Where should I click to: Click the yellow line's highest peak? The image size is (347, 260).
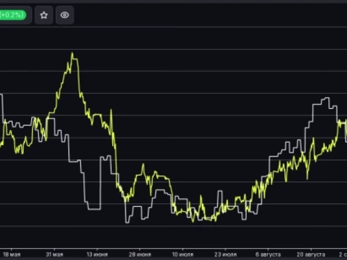click(x=72, y=53)
